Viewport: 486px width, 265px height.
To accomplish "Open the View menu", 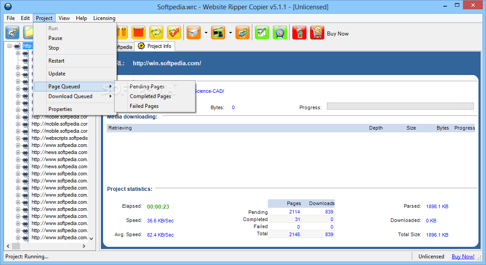I will click(x=64, y=18).
